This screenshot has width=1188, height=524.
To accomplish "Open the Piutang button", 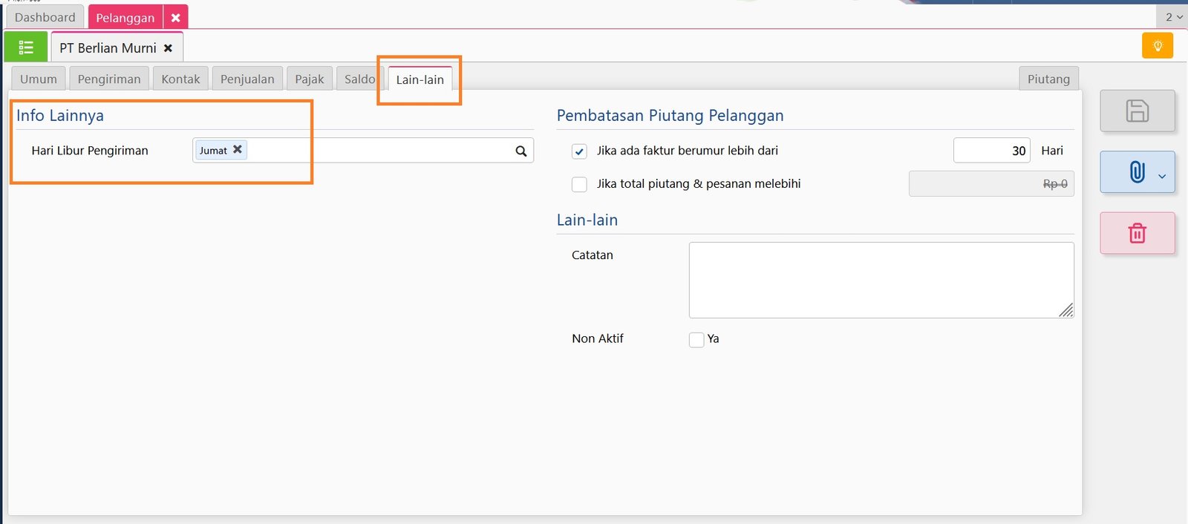I will [1048, 79].
